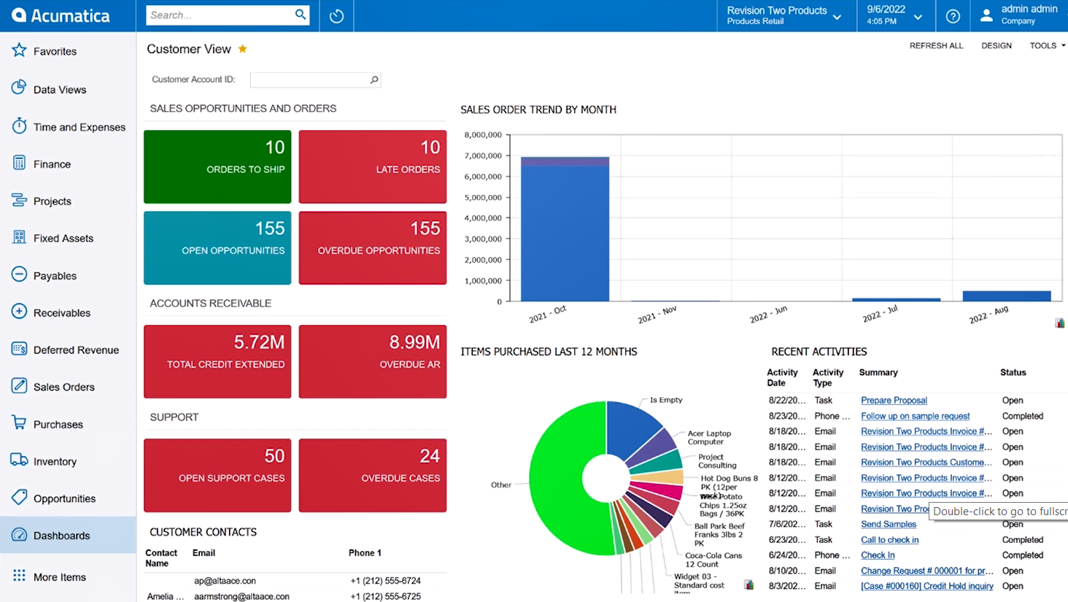Click the export icon on Sales Order Trend chart
The height and width of the screenshot is (602, 1068).
tap(1059, 322)
